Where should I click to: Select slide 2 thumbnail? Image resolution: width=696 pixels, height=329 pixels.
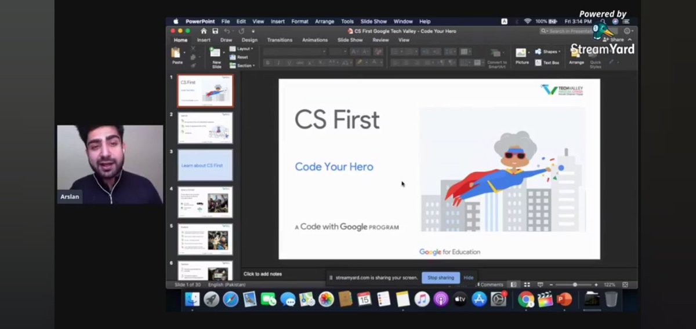click(x=205, y=127)
